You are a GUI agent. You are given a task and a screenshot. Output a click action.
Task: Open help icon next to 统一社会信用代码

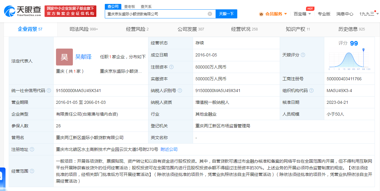pos(49,91)
